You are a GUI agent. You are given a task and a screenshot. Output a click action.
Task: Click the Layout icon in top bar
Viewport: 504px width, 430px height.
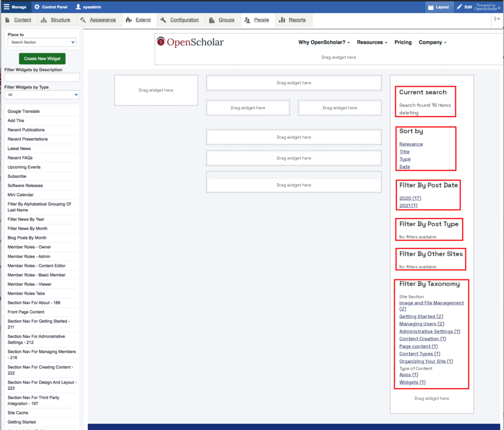click(x=431, y=7)
